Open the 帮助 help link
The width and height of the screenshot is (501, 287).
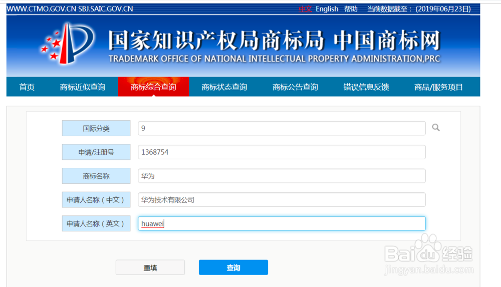351,9
